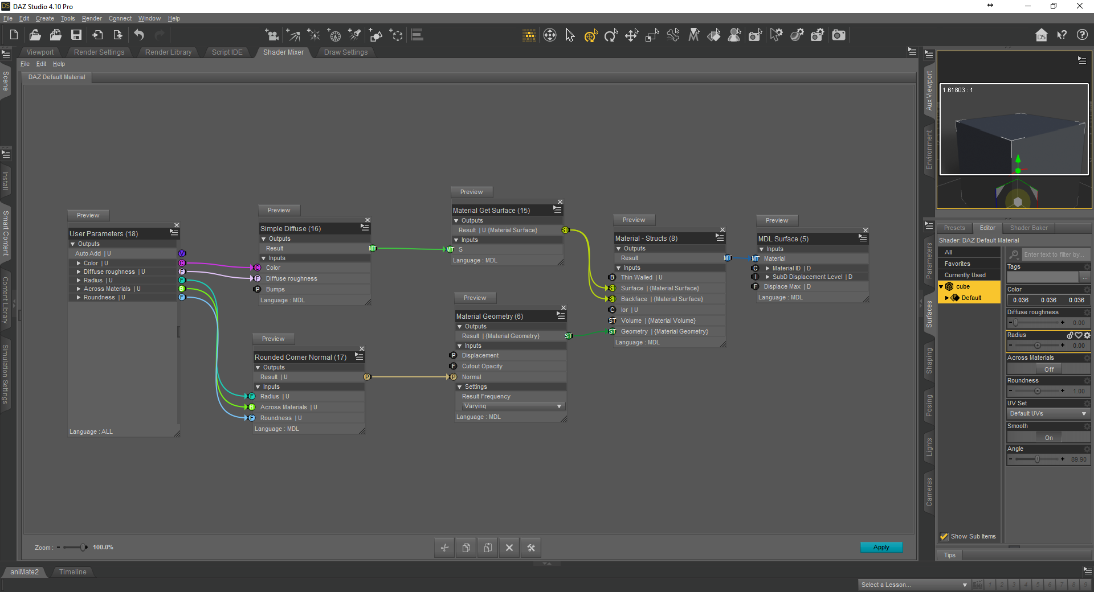
Task: Select the Surface Selection tool
Action: click(x=714, y=36)
